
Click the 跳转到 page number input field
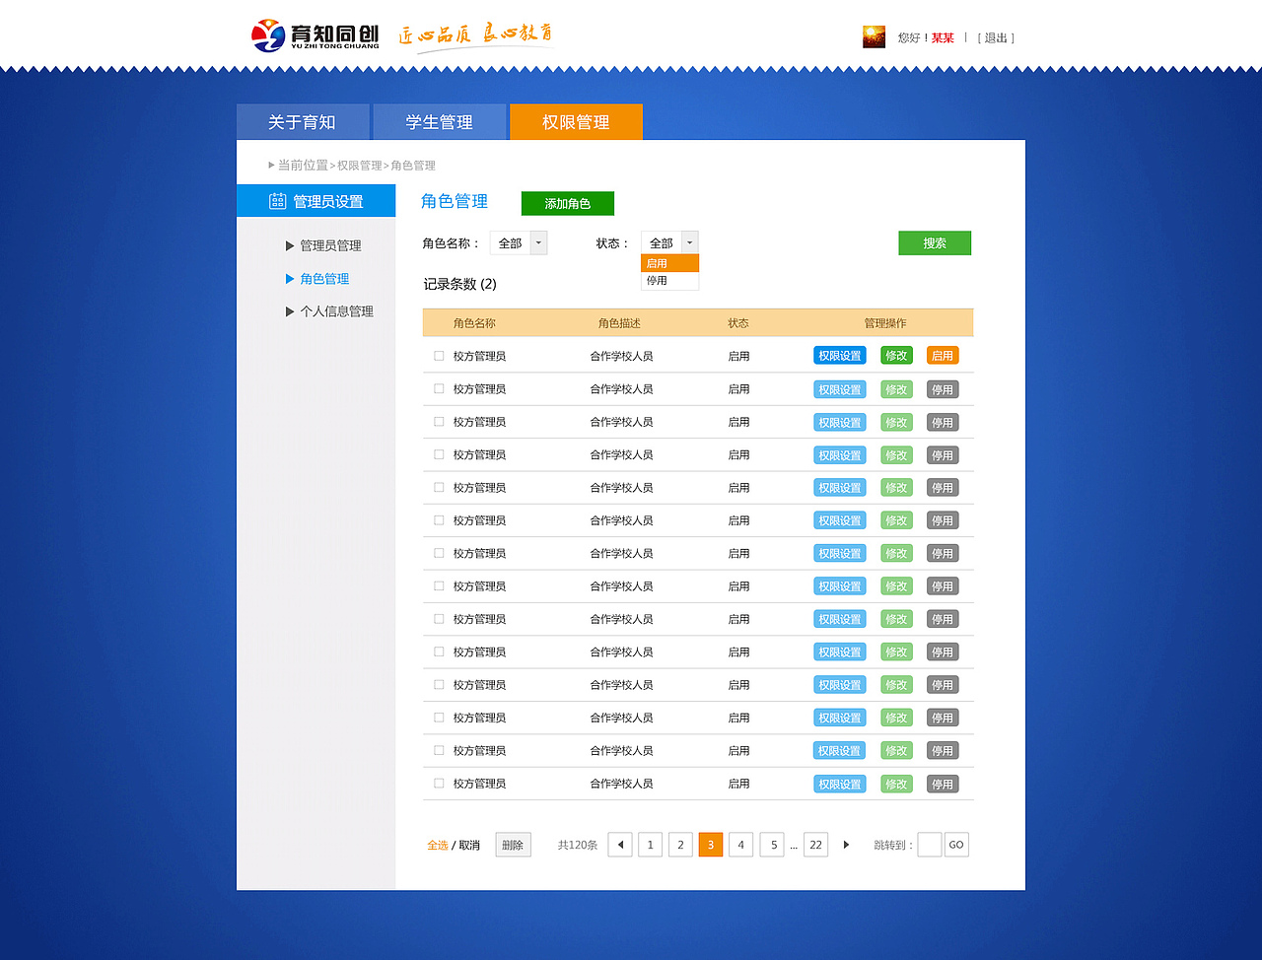[928, 845]
